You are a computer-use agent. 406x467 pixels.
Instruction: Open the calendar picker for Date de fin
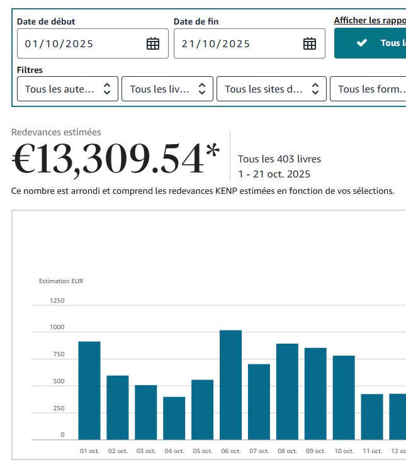310,43
